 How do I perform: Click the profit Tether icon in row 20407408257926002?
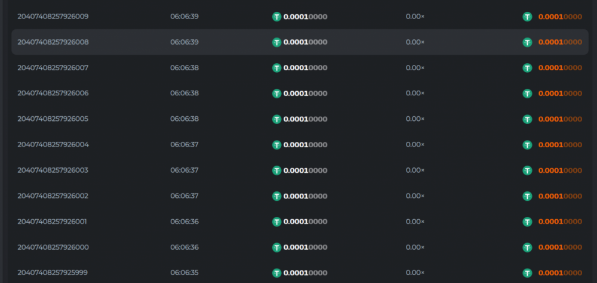point(527,196)
